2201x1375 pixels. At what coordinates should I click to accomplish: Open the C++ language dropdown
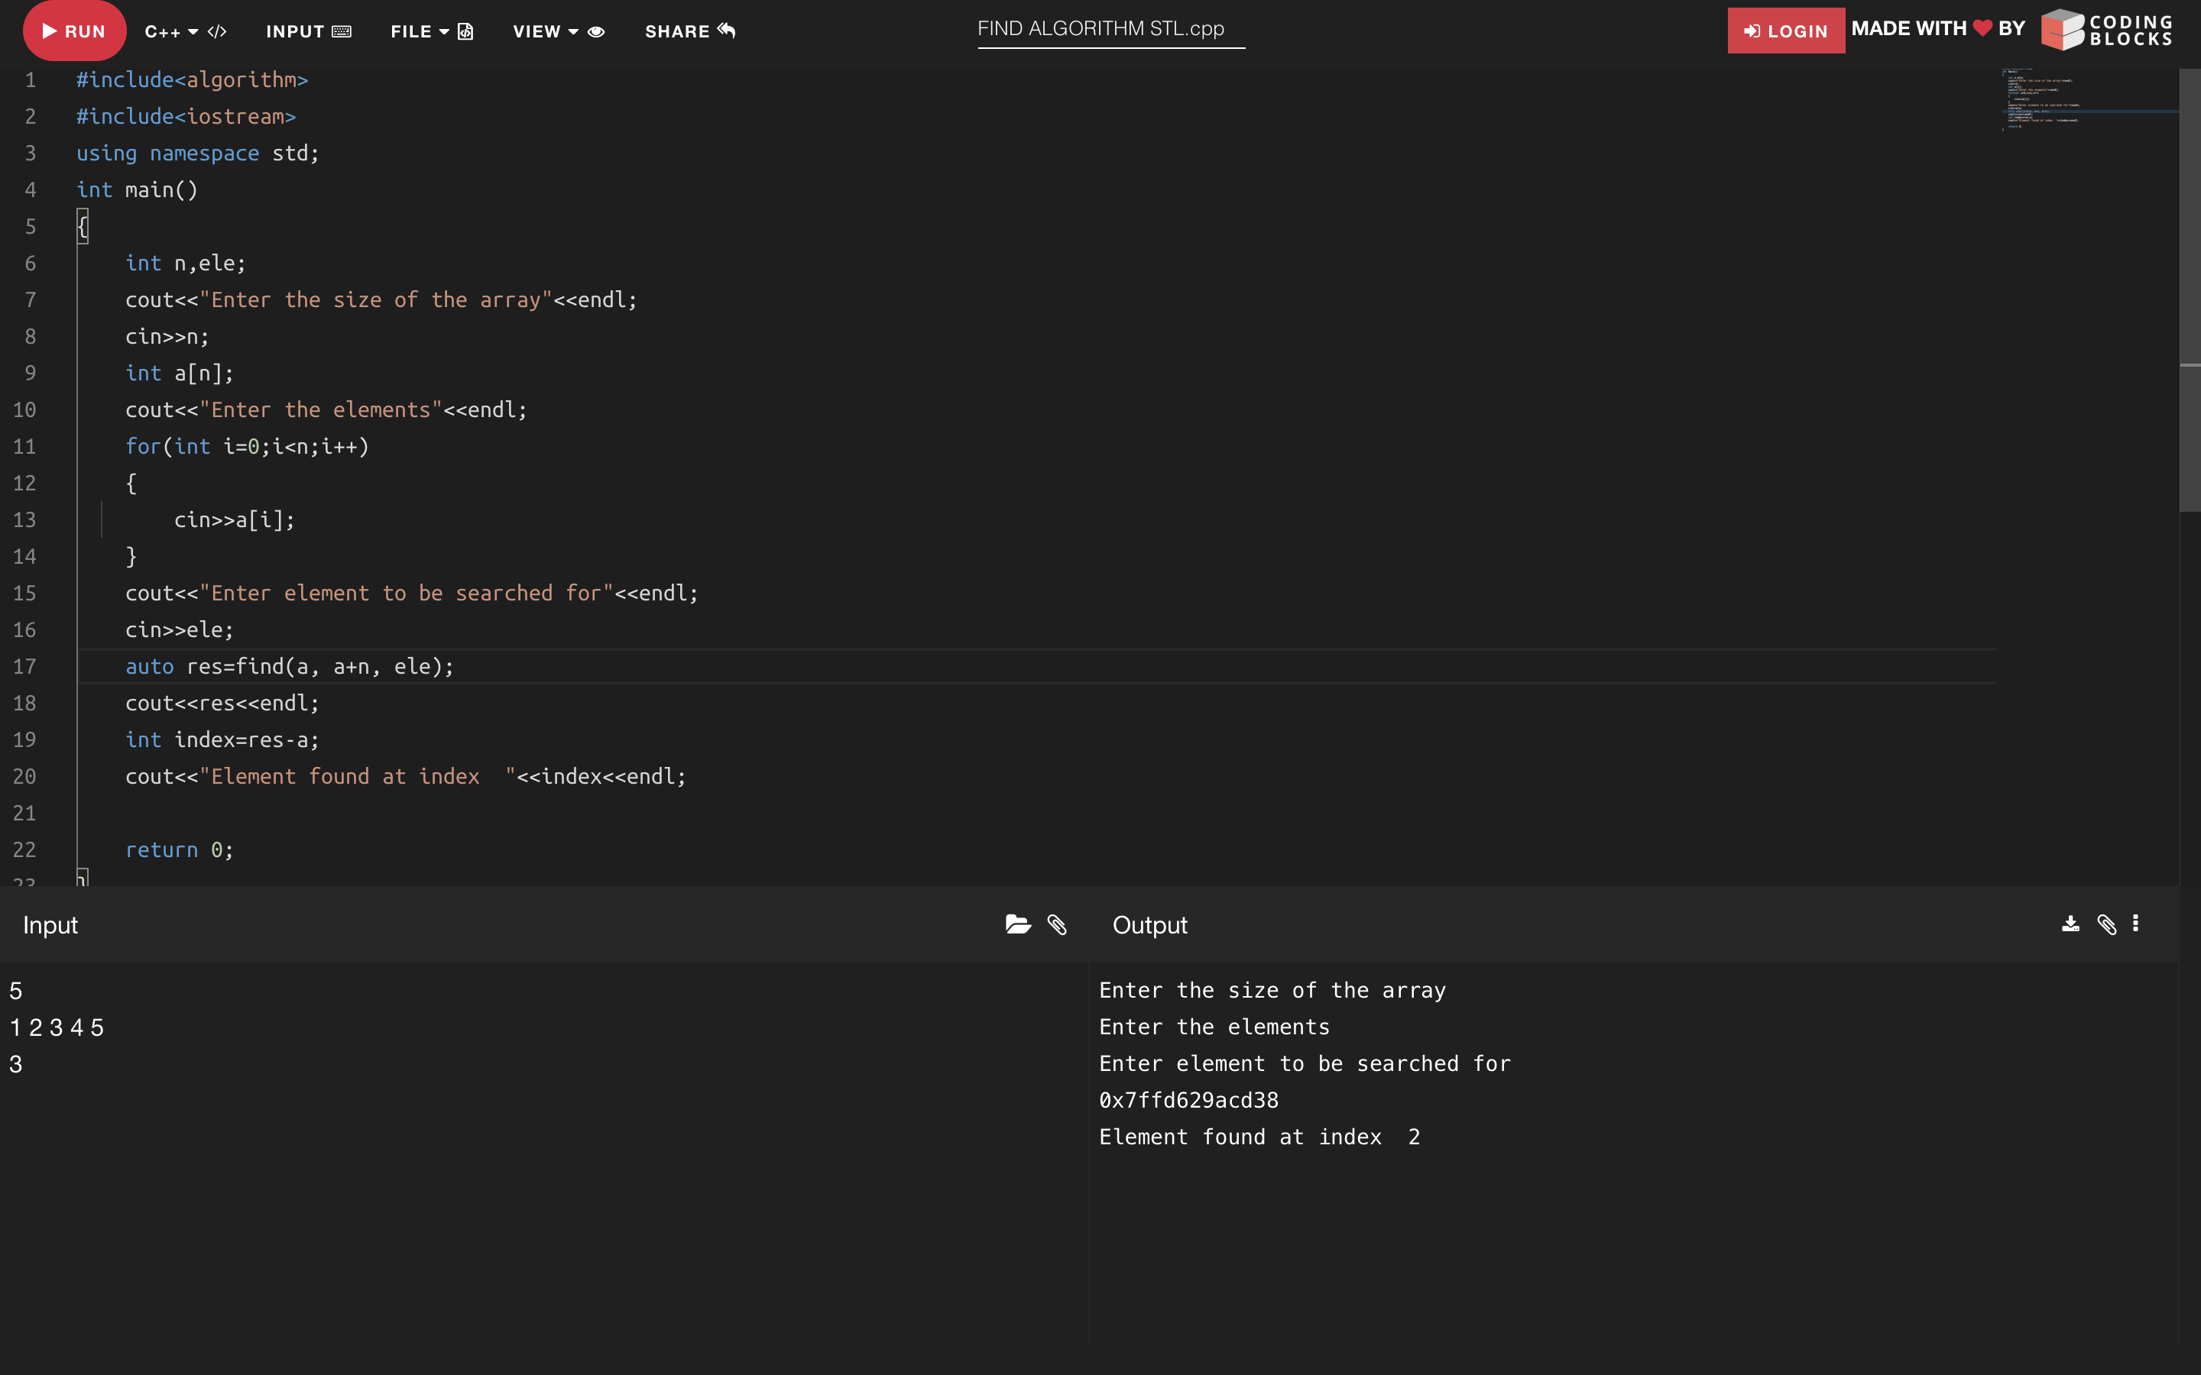(x=186, y=31)
